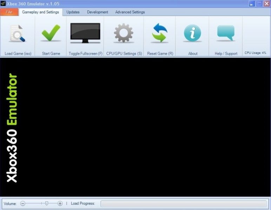Click the volume increase plus icon
Viewport: 271px width, 210px height.
tap(60, 203)
